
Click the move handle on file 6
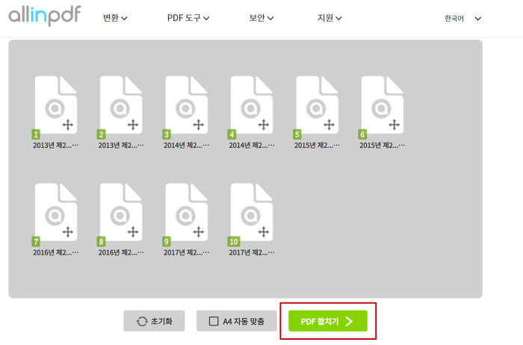394,125
